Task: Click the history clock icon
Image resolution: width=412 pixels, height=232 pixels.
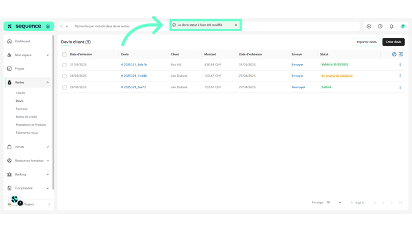Action: [x=380, y=26]
